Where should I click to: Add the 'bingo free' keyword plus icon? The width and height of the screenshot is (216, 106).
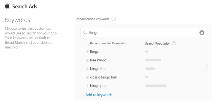pos(87,69)
